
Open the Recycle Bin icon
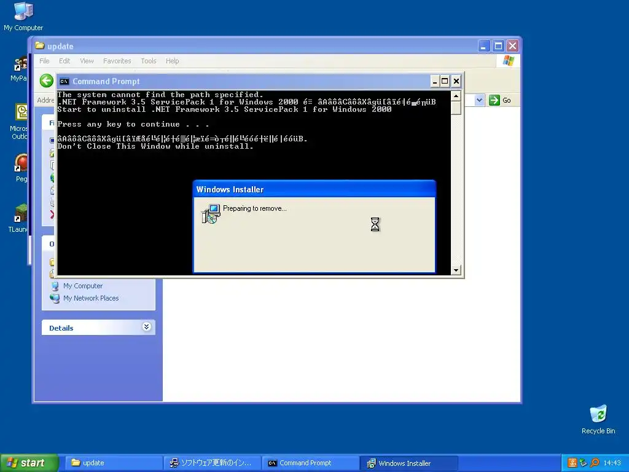pos(598,419)
